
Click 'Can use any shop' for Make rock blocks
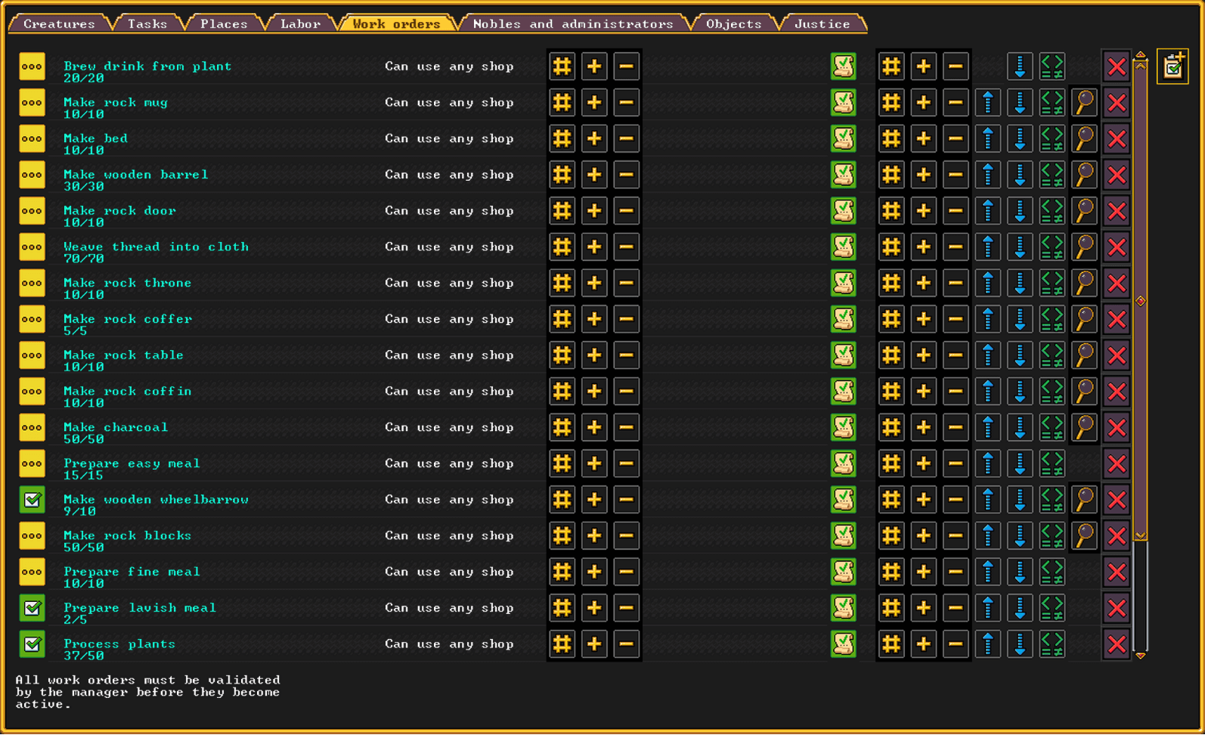[x=449, y=536]
